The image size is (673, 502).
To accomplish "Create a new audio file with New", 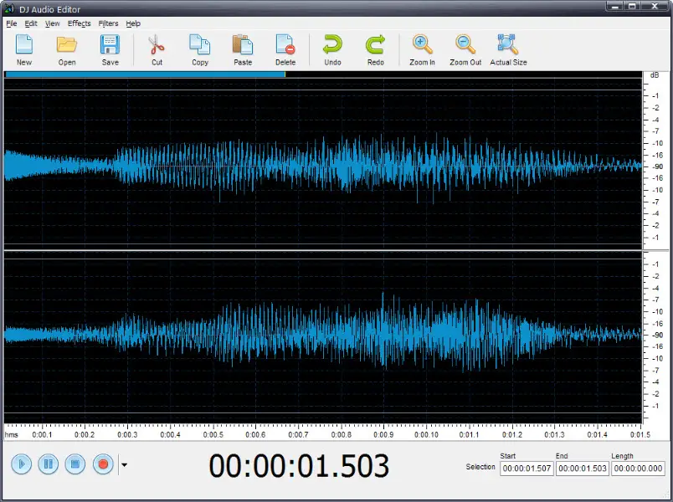I will coord(24,49).
